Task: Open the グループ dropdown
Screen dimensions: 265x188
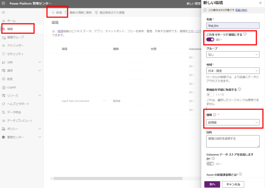Action: tap(233, 55)
